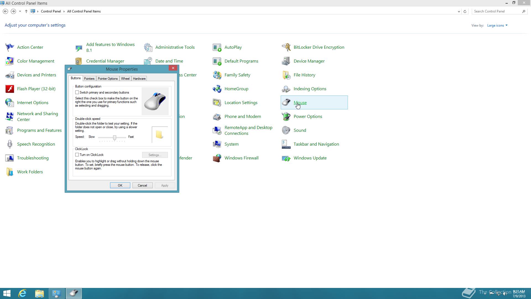Open the System link
Image resolution: width=531 pixels, height=299 pixels.
click(231, 144)
